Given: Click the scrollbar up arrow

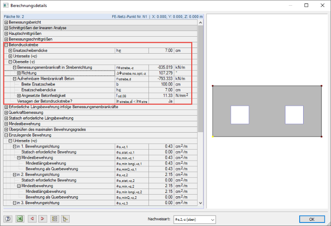Looking at the screenshot, I should coord(200,22).
